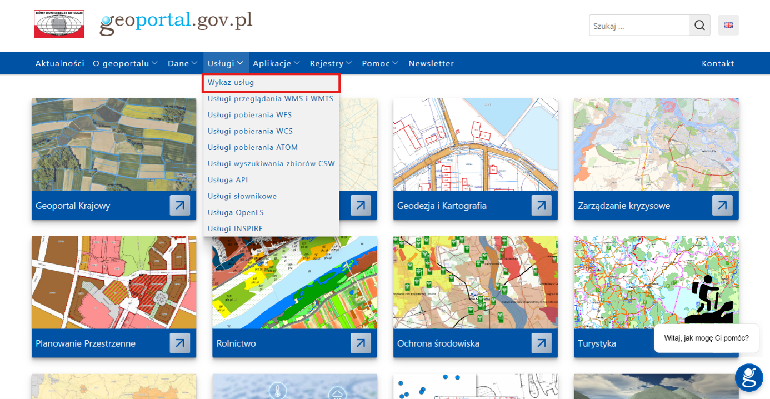
Task: Expand the Rejestry dropdown menu
Action: pyautogui.click(x=331, y=63)
